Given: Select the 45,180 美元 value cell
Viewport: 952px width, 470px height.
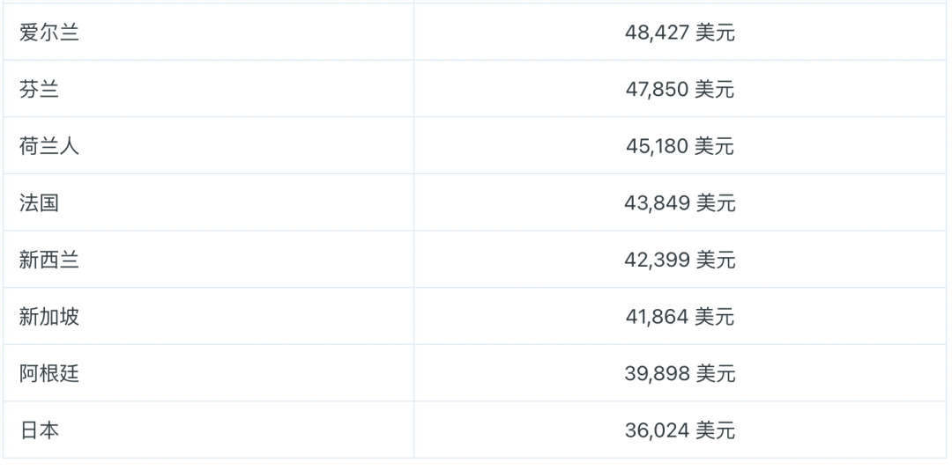Looking at the screenshot, I should coord(680,146).
